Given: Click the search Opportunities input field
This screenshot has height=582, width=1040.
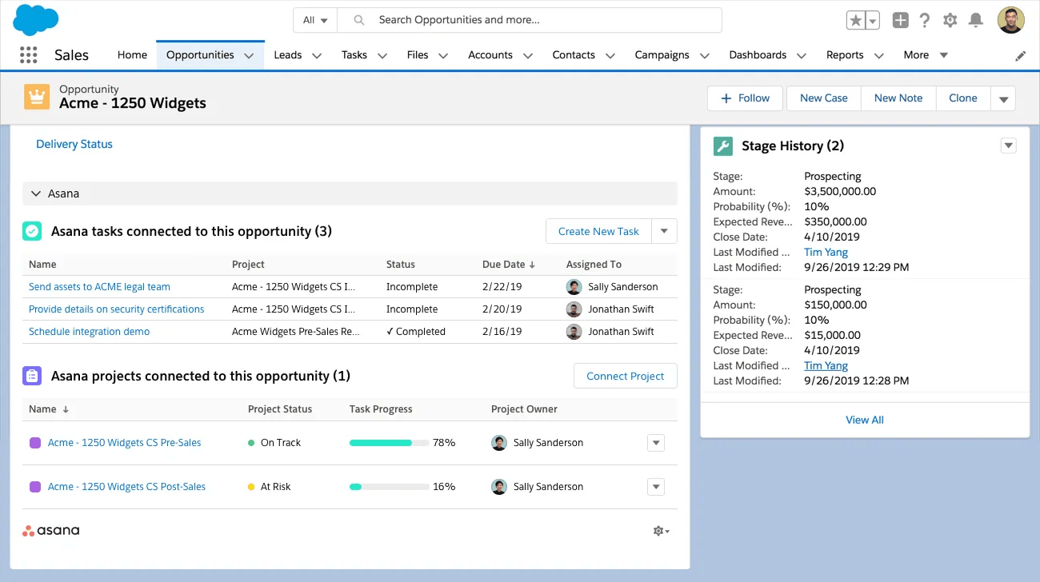Looking at the screenshot, I should (x=528, y=19).
